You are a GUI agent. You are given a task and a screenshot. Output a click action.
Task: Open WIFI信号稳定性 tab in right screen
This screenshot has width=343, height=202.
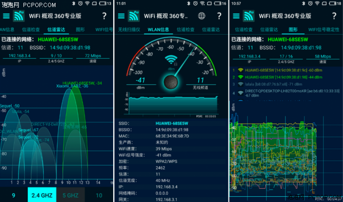(324, 30)
